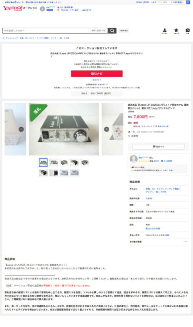Click the magnifier search button
The width and height of the screenshot is (193, 327).
pos(112,31)
